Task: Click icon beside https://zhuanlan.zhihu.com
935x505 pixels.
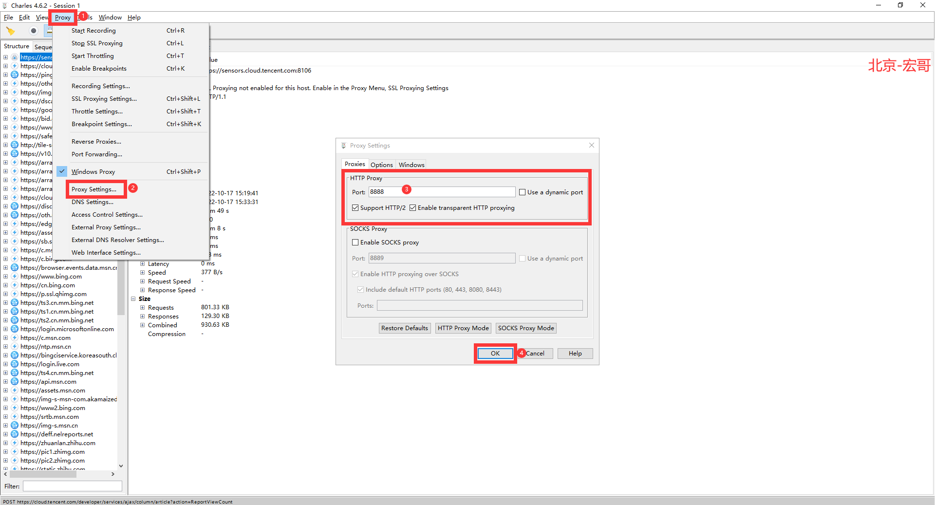Action: click(15, 443)
